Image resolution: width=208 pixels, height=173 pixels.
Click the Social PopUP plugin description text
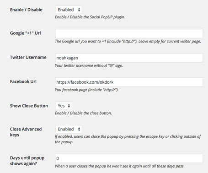coord(90,17)
